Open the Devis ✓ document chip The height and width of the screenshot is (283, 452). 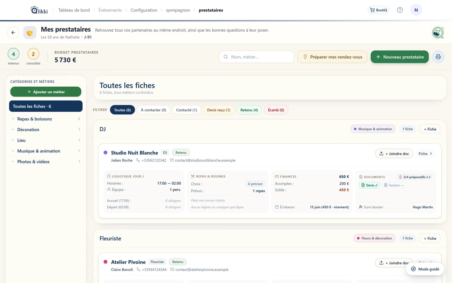(x=369, y=185)
